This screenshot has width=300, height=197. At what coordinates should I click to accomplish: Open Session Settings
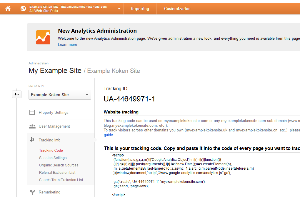click(53, 158)
